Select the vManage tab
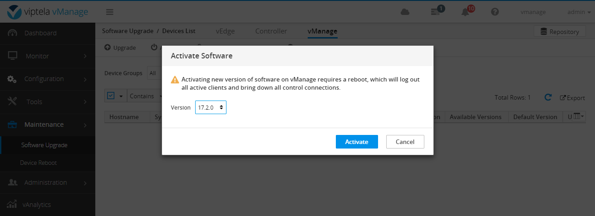 322,31
